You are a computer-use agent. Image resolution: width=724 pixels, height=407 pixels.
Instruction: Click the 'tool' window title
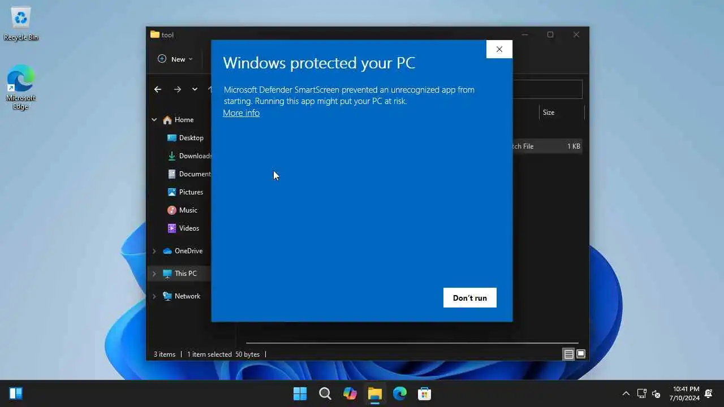coord(167,35)
